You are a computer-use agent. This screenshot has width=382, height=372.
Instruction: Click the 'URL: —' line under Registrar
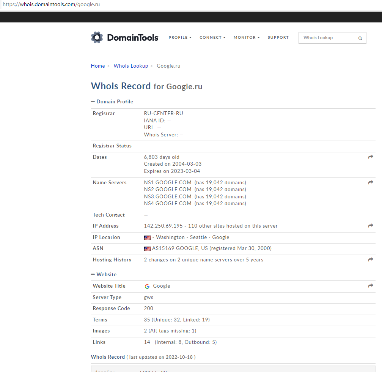point(152,127)
